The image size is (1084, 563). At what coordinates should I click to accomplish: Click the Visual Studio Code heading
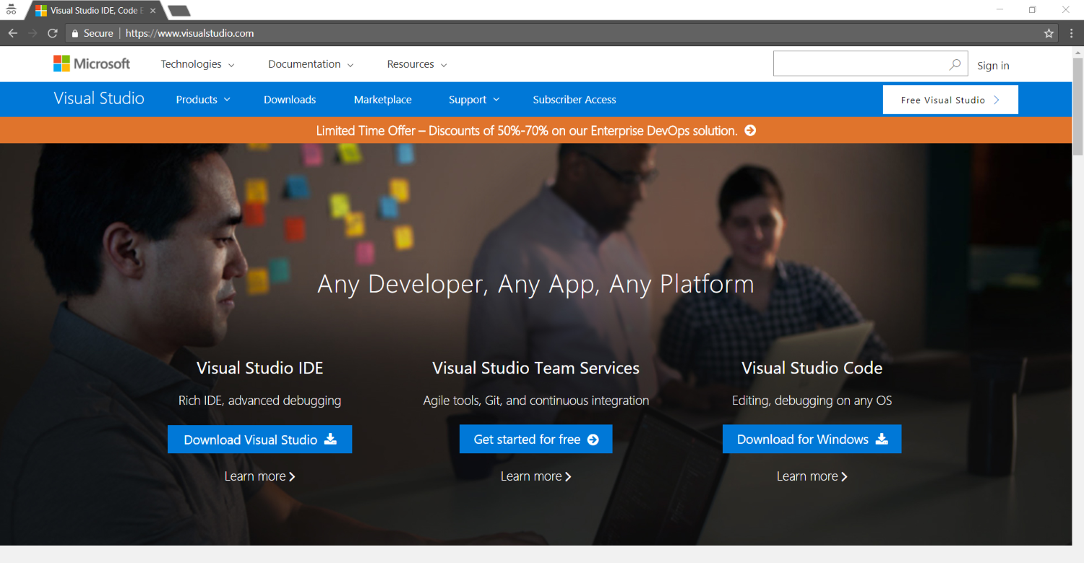(812, 368)
